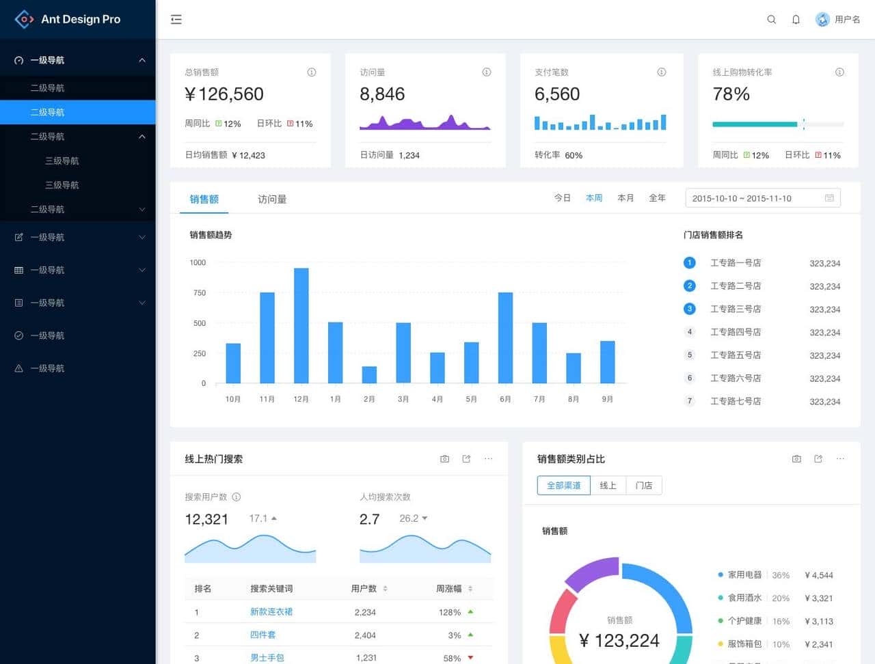Switch to the 访问量 tab

pos(272,199)
